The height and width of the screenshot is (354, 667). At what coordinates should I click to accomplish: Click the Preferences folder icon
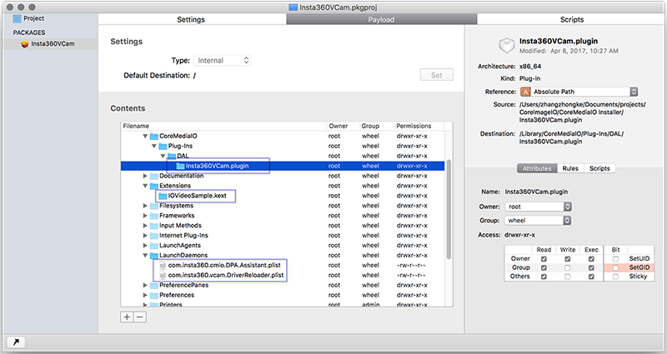click(154, 296)
